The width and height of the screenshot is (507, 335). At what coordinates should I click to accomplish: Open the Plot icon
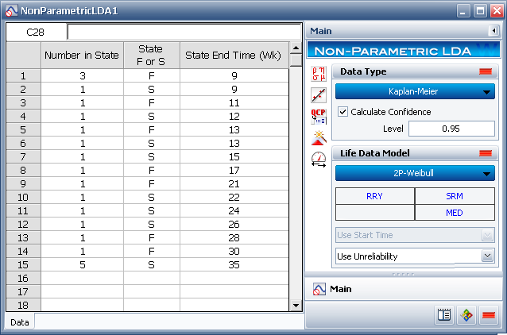coord(319,95)
